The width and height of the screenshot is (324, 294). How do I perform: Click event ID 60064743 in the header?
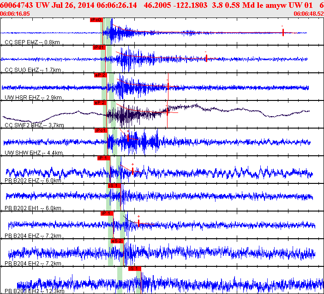click(x=16, y=5)
